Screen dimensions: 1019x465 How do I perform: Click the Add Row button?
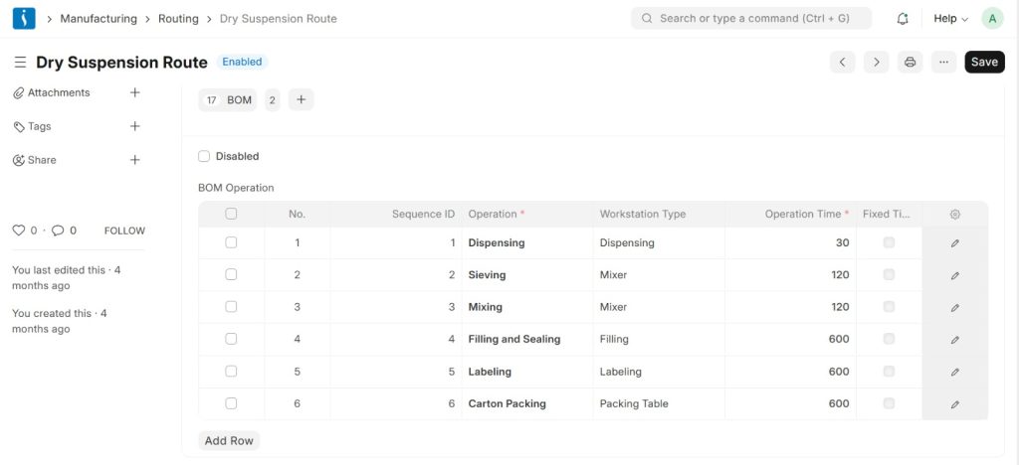229,440
